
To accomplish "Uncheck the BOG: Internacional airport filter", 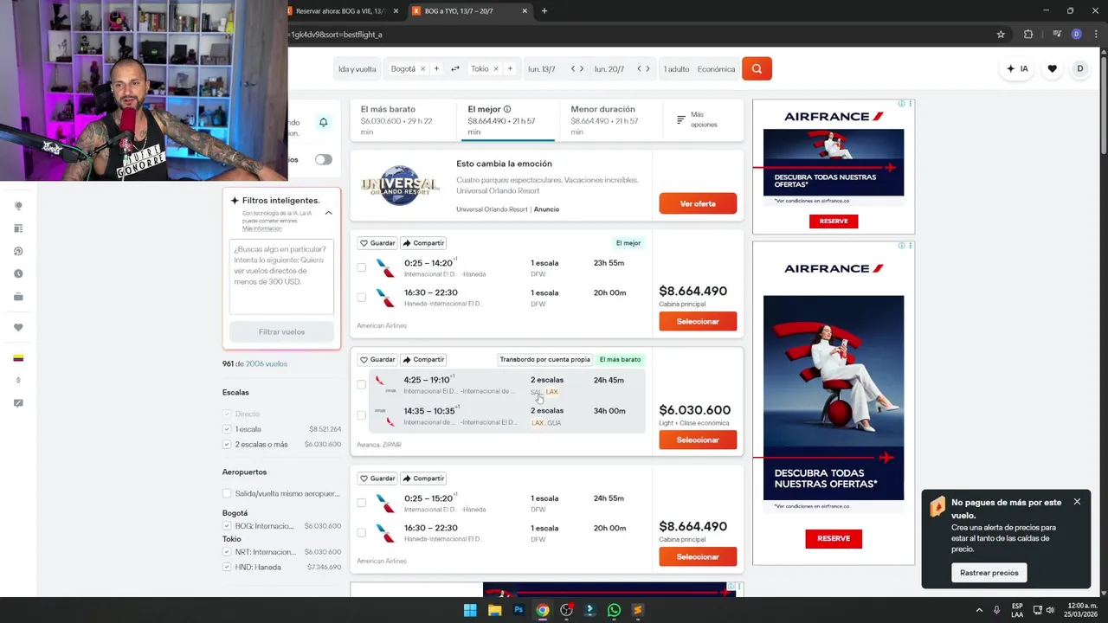I will tap(227, 526).
